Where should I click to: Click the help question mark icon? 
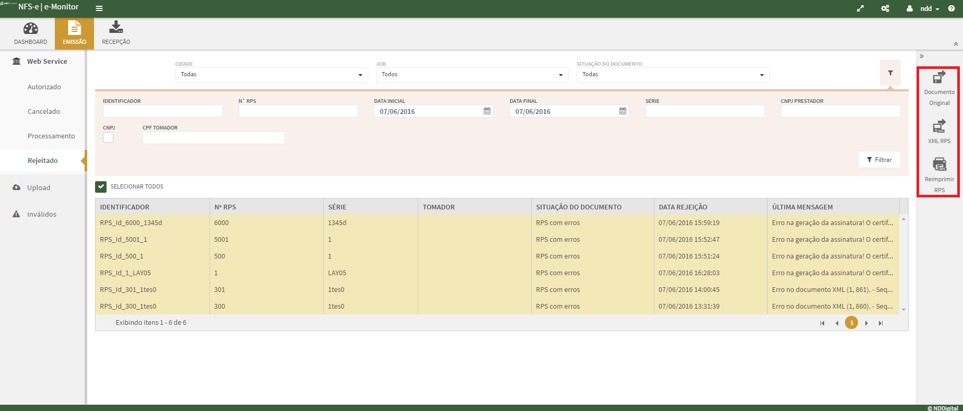[952, 8]
